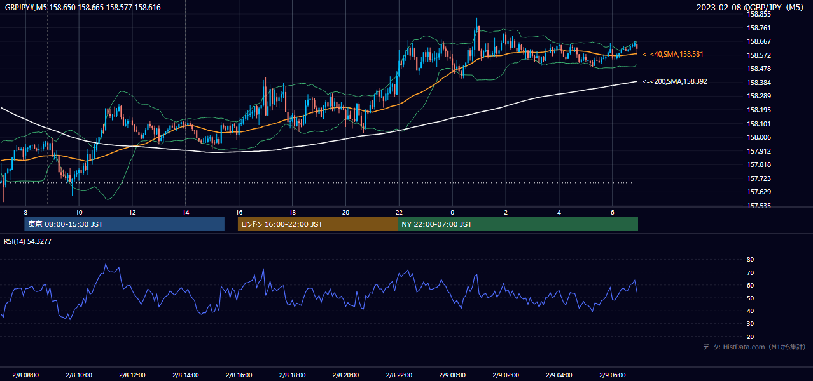Click the '<-<200,SMA,158.392' white label

coord(675,82)
